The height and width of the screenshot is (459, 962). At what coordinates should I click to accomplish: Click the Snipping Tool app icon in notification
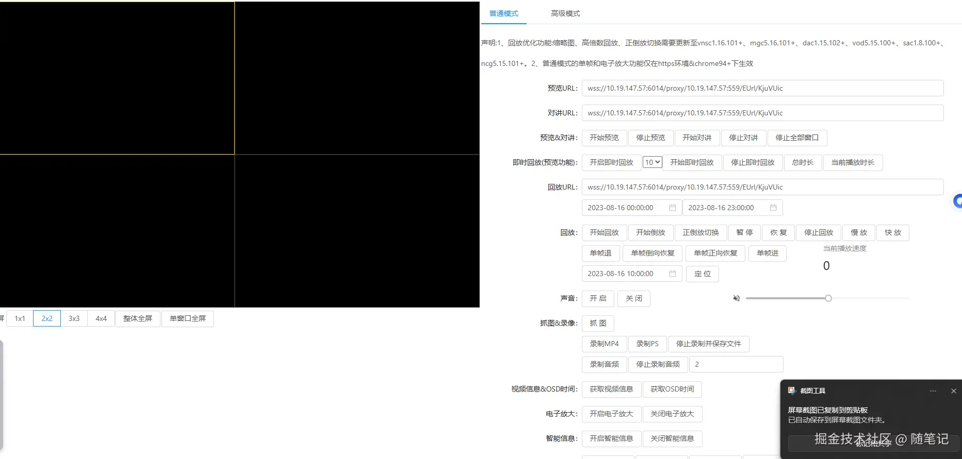click(x=792, y=390)
